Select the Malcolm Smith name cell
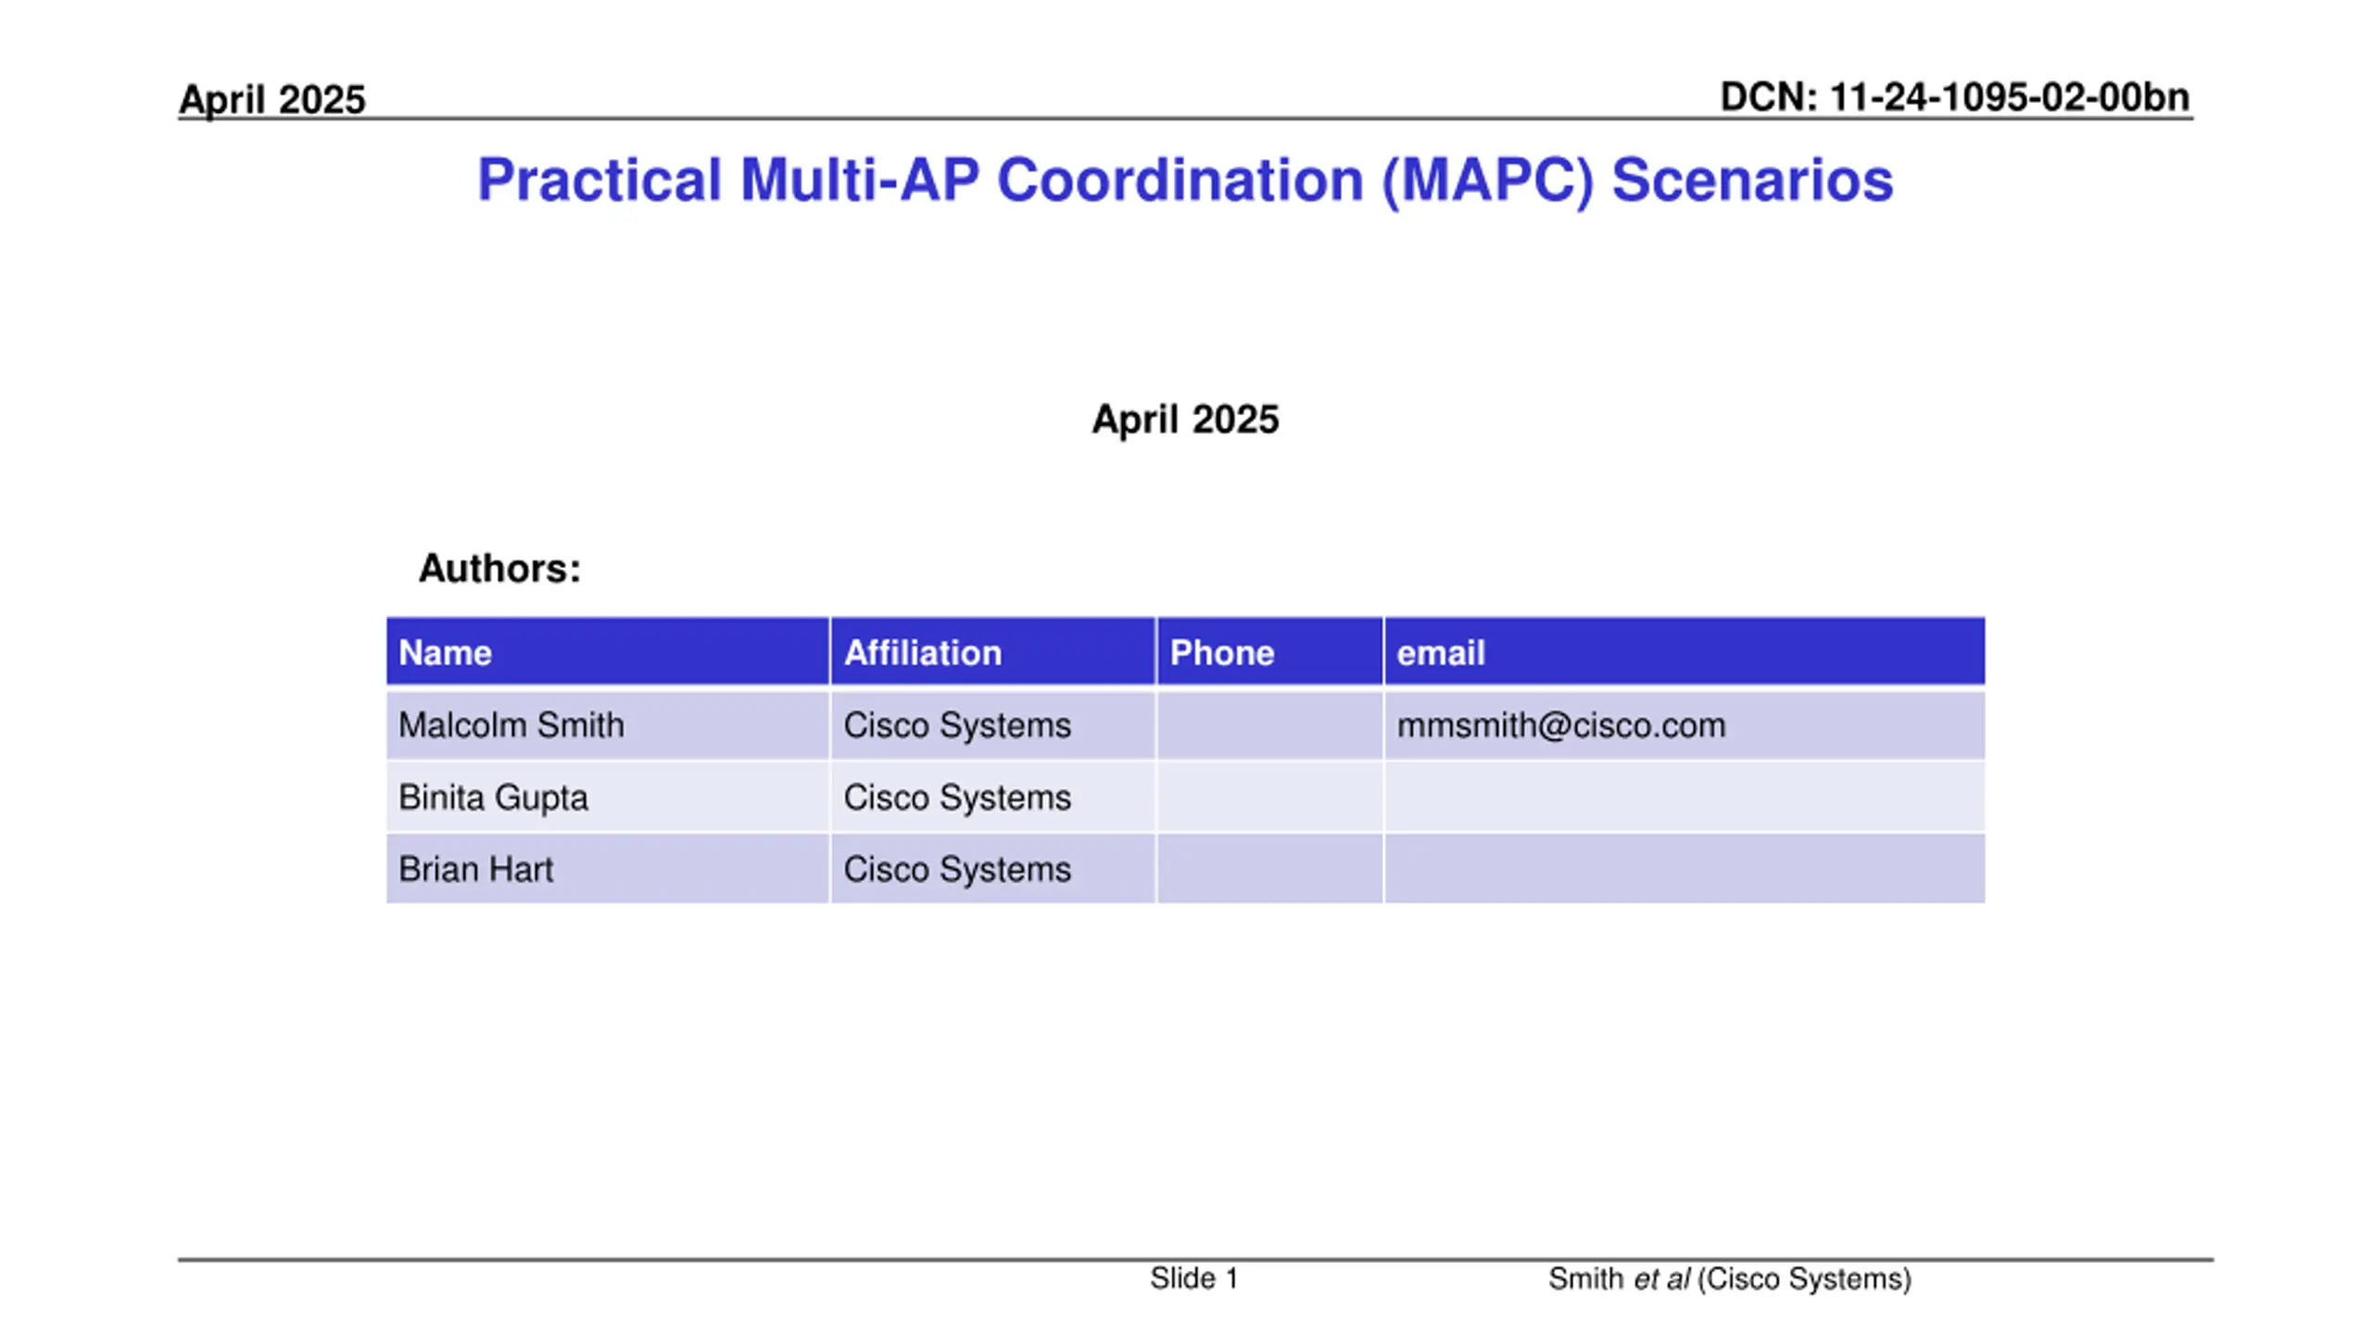 click(x=608, y=725)
